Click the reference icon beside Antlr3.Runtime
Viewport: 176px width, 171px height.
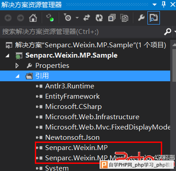39,86
